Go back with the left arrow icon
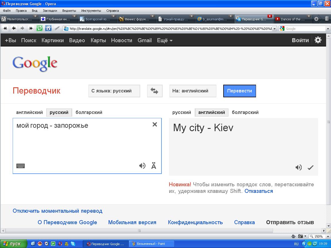This screenshot has width=331, height=248. point(14,28)
